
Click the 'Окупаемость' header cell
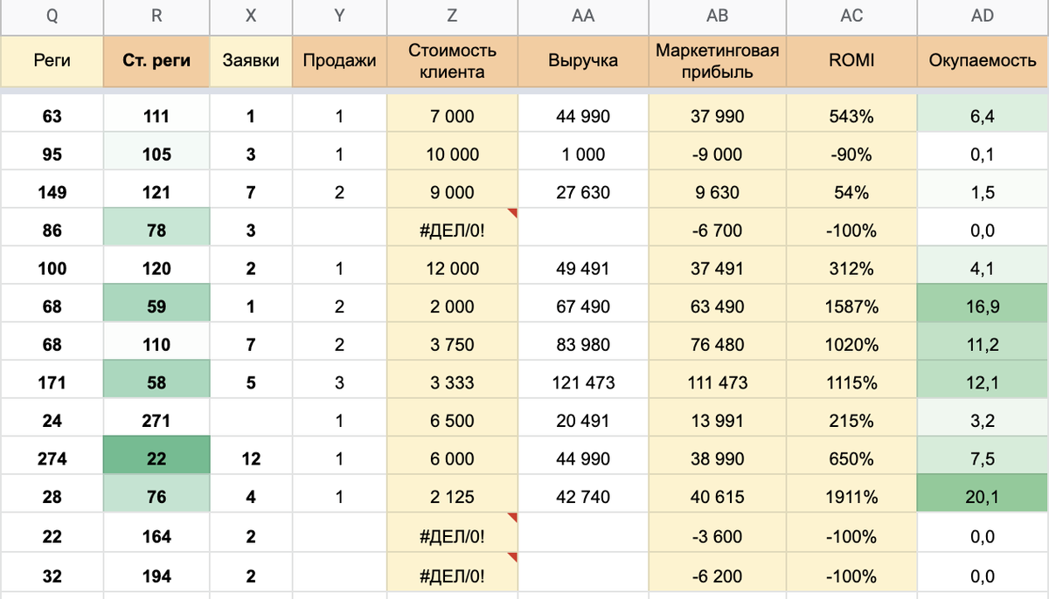[x=983, y=61]
